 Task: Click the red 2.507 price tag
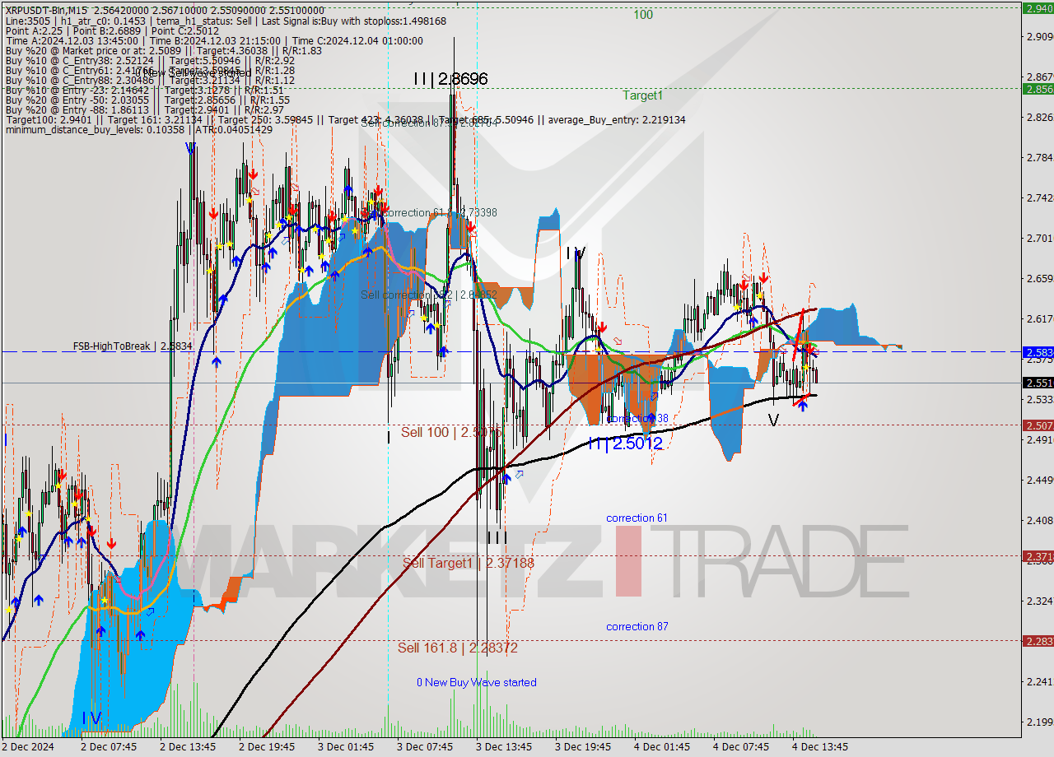point(1038,425)
